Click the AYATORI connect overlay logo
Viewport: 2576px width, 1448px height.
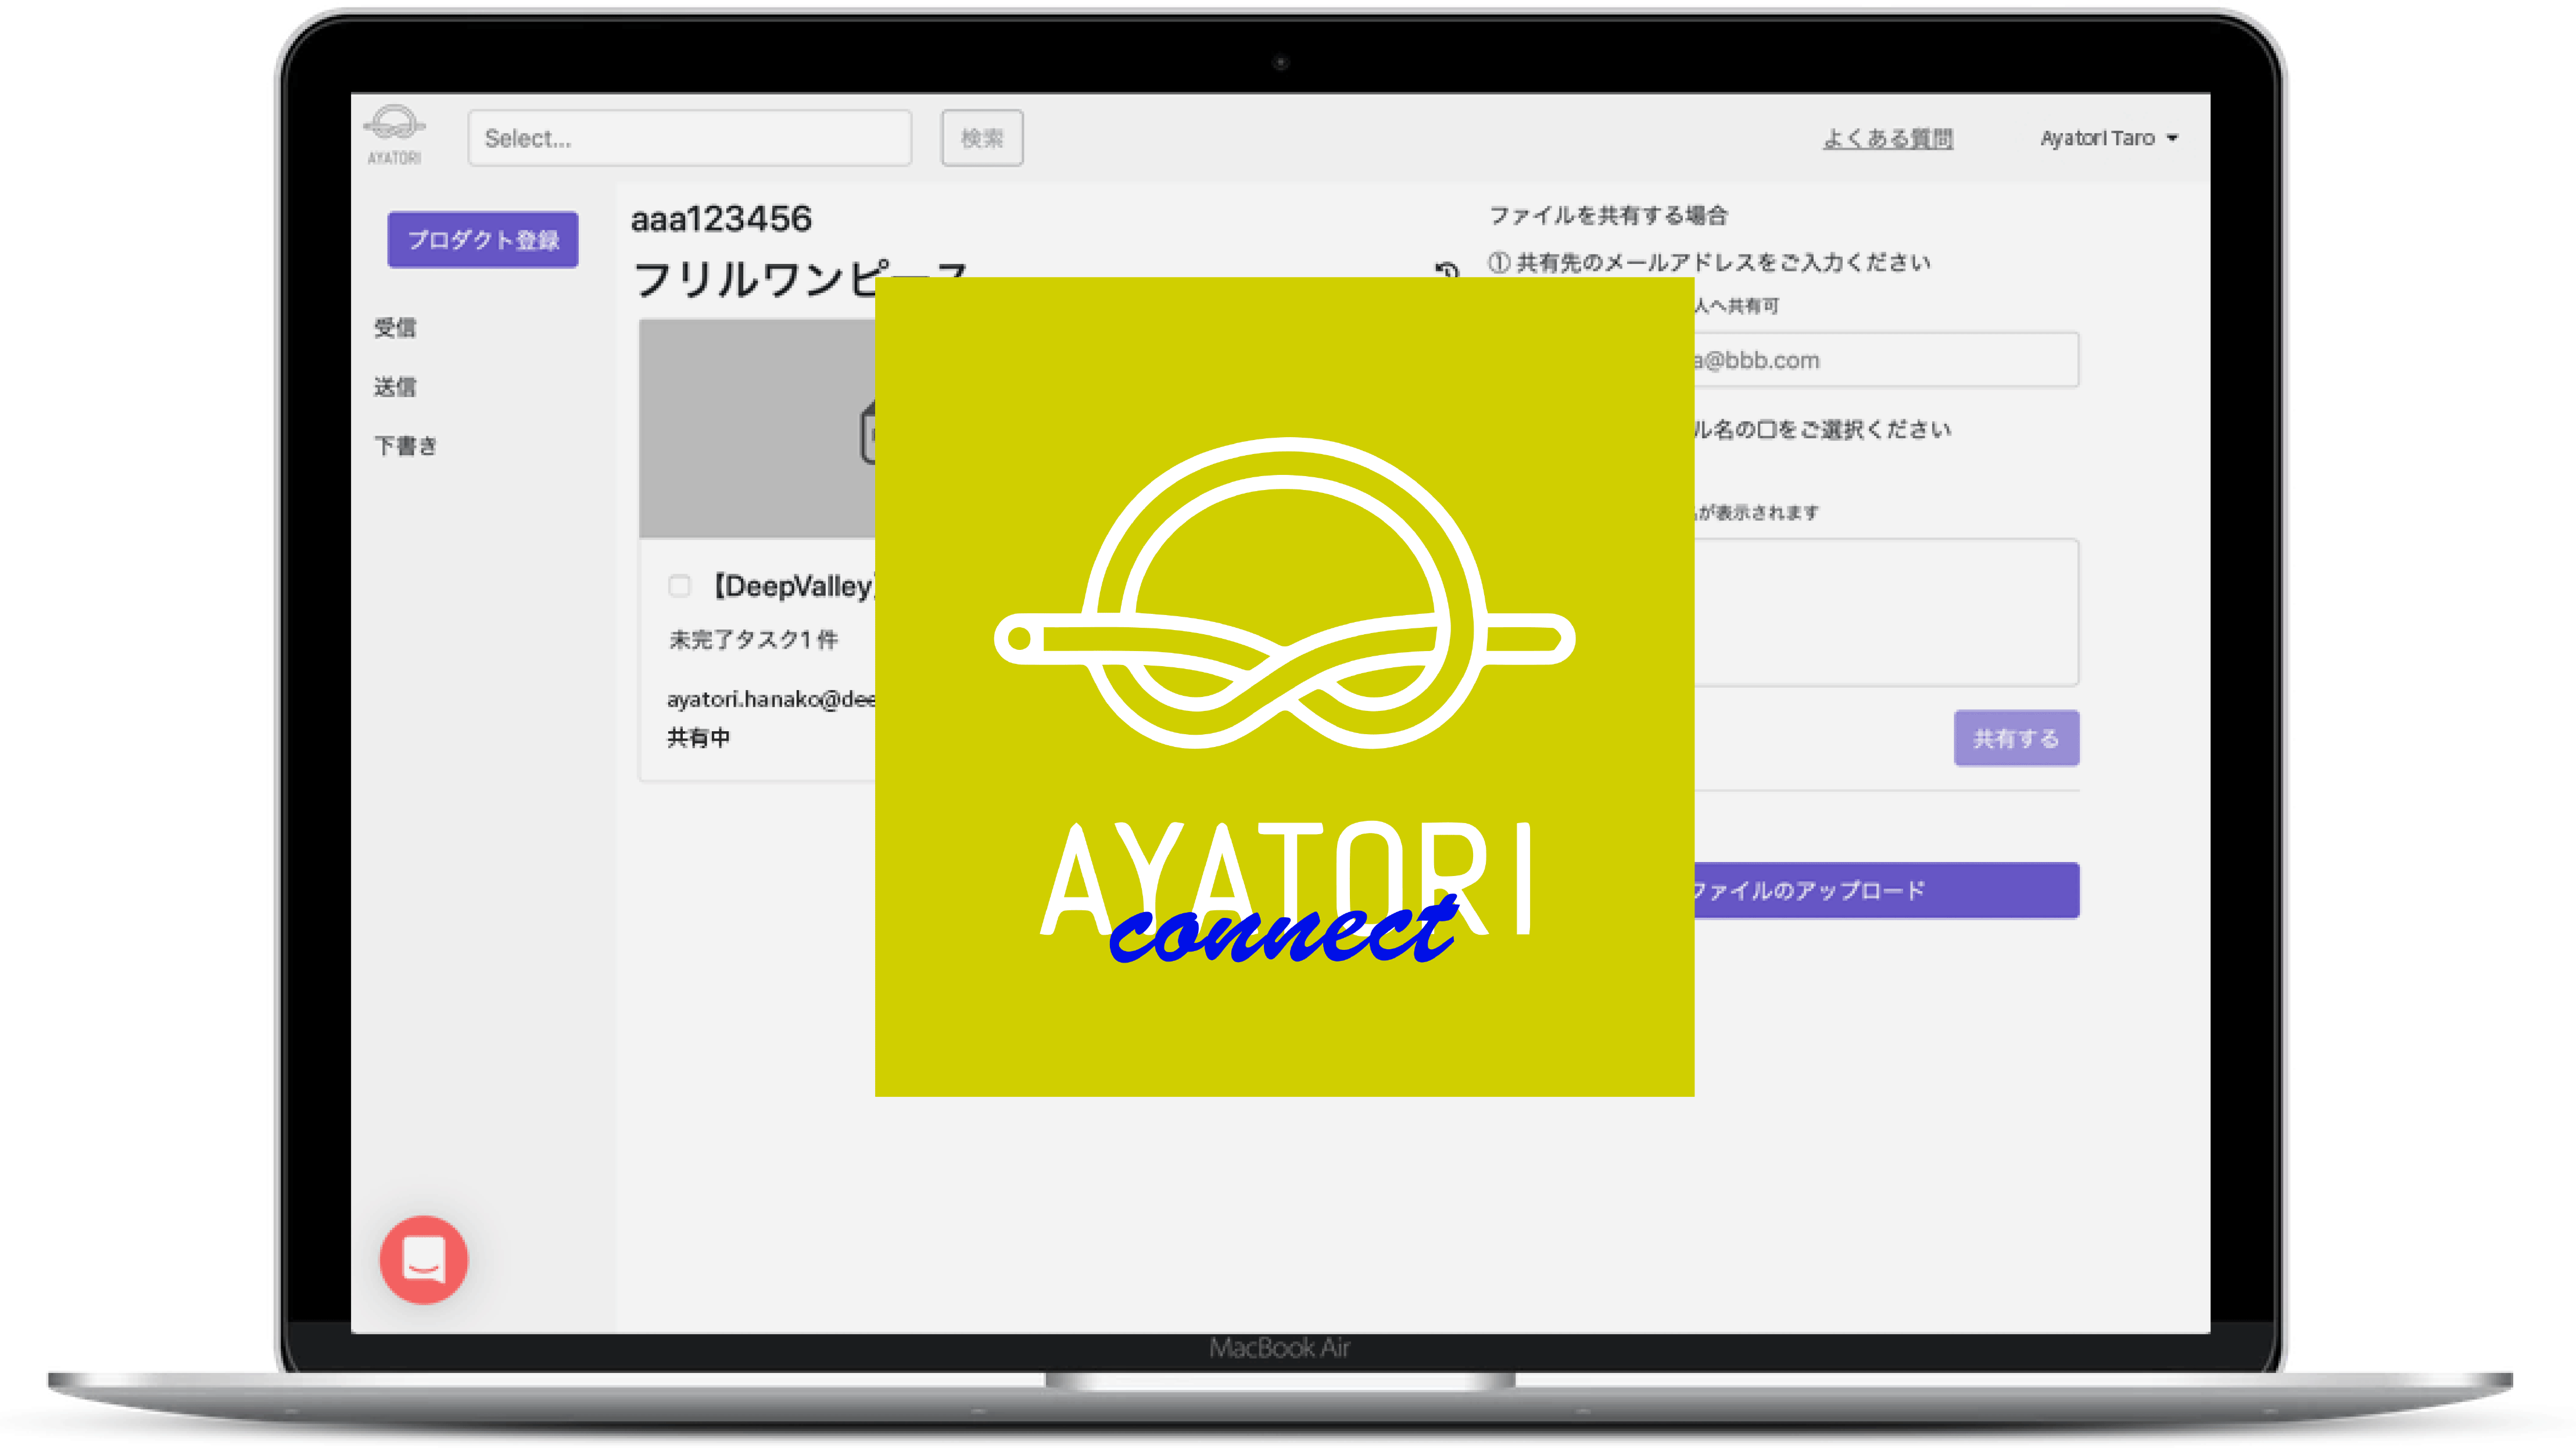point(1284,687)
